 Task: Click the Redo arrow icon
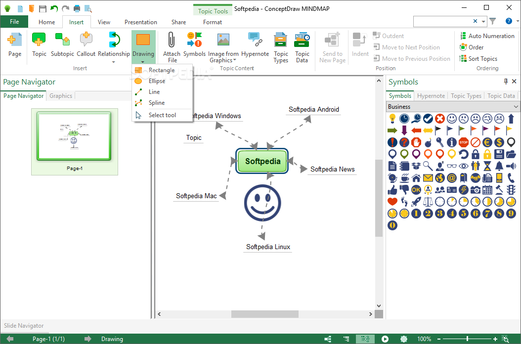click(x=65, y=8)
